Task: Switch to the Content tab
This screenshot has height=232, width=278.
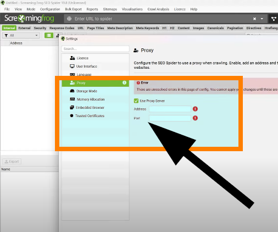Action: [184, 28]
